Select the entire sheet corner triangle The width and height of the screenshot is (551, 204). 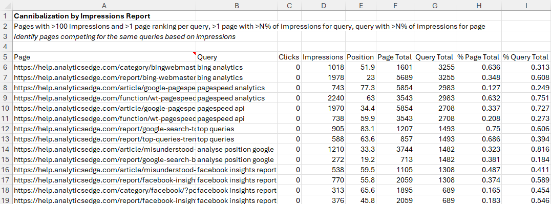[x=6, y=5]
